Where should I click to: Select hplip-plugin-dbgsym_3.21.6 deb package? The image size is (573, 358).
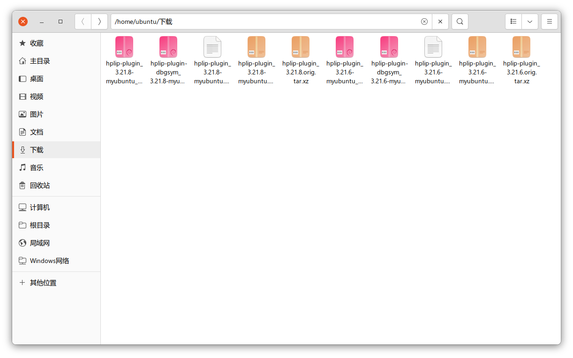(x=389, y=60)
